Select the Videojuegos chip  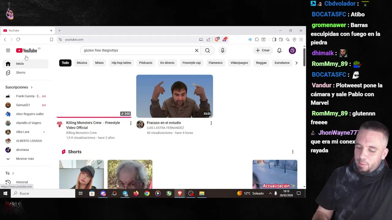click(x=239, y=63)
